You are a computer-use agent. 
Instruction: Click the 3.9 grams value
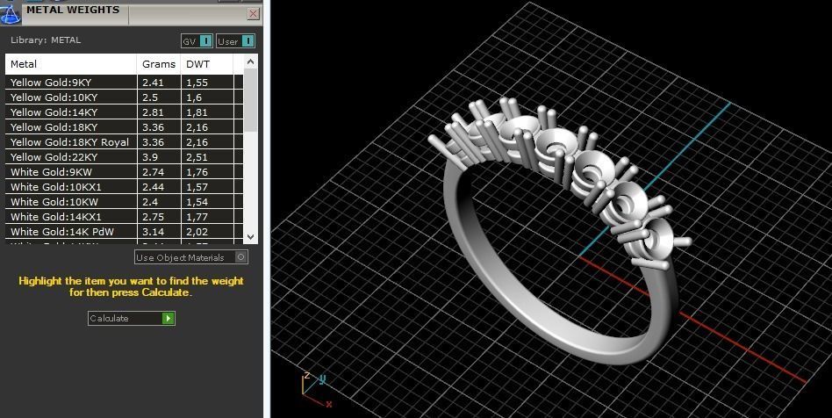(x=149, y=156)
